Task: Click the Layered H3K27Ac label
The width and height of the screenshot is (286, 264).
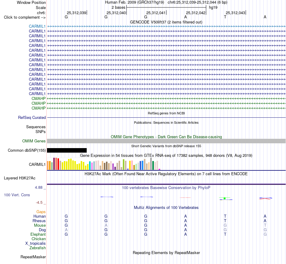Action: click(x=20, y=178)
